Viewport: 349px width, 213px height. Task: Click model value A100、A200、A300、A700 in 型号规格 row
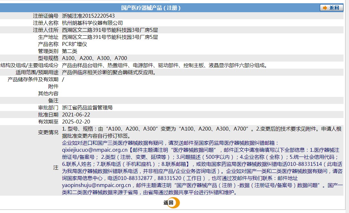94,58
